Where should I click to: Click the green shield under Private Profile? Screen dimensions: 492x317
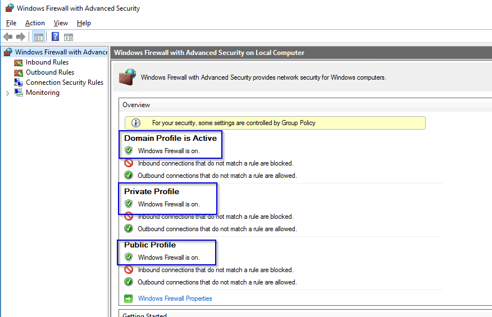pyautogui.click(x=129, y=204)
